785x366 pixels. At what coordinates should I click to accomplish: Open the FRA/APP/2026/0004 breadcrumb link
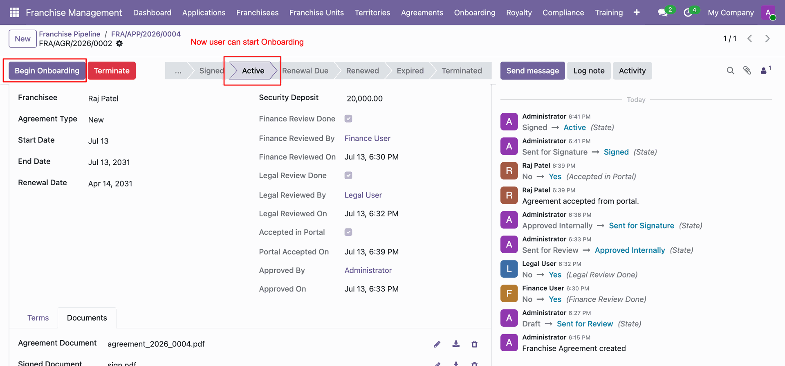146,34
